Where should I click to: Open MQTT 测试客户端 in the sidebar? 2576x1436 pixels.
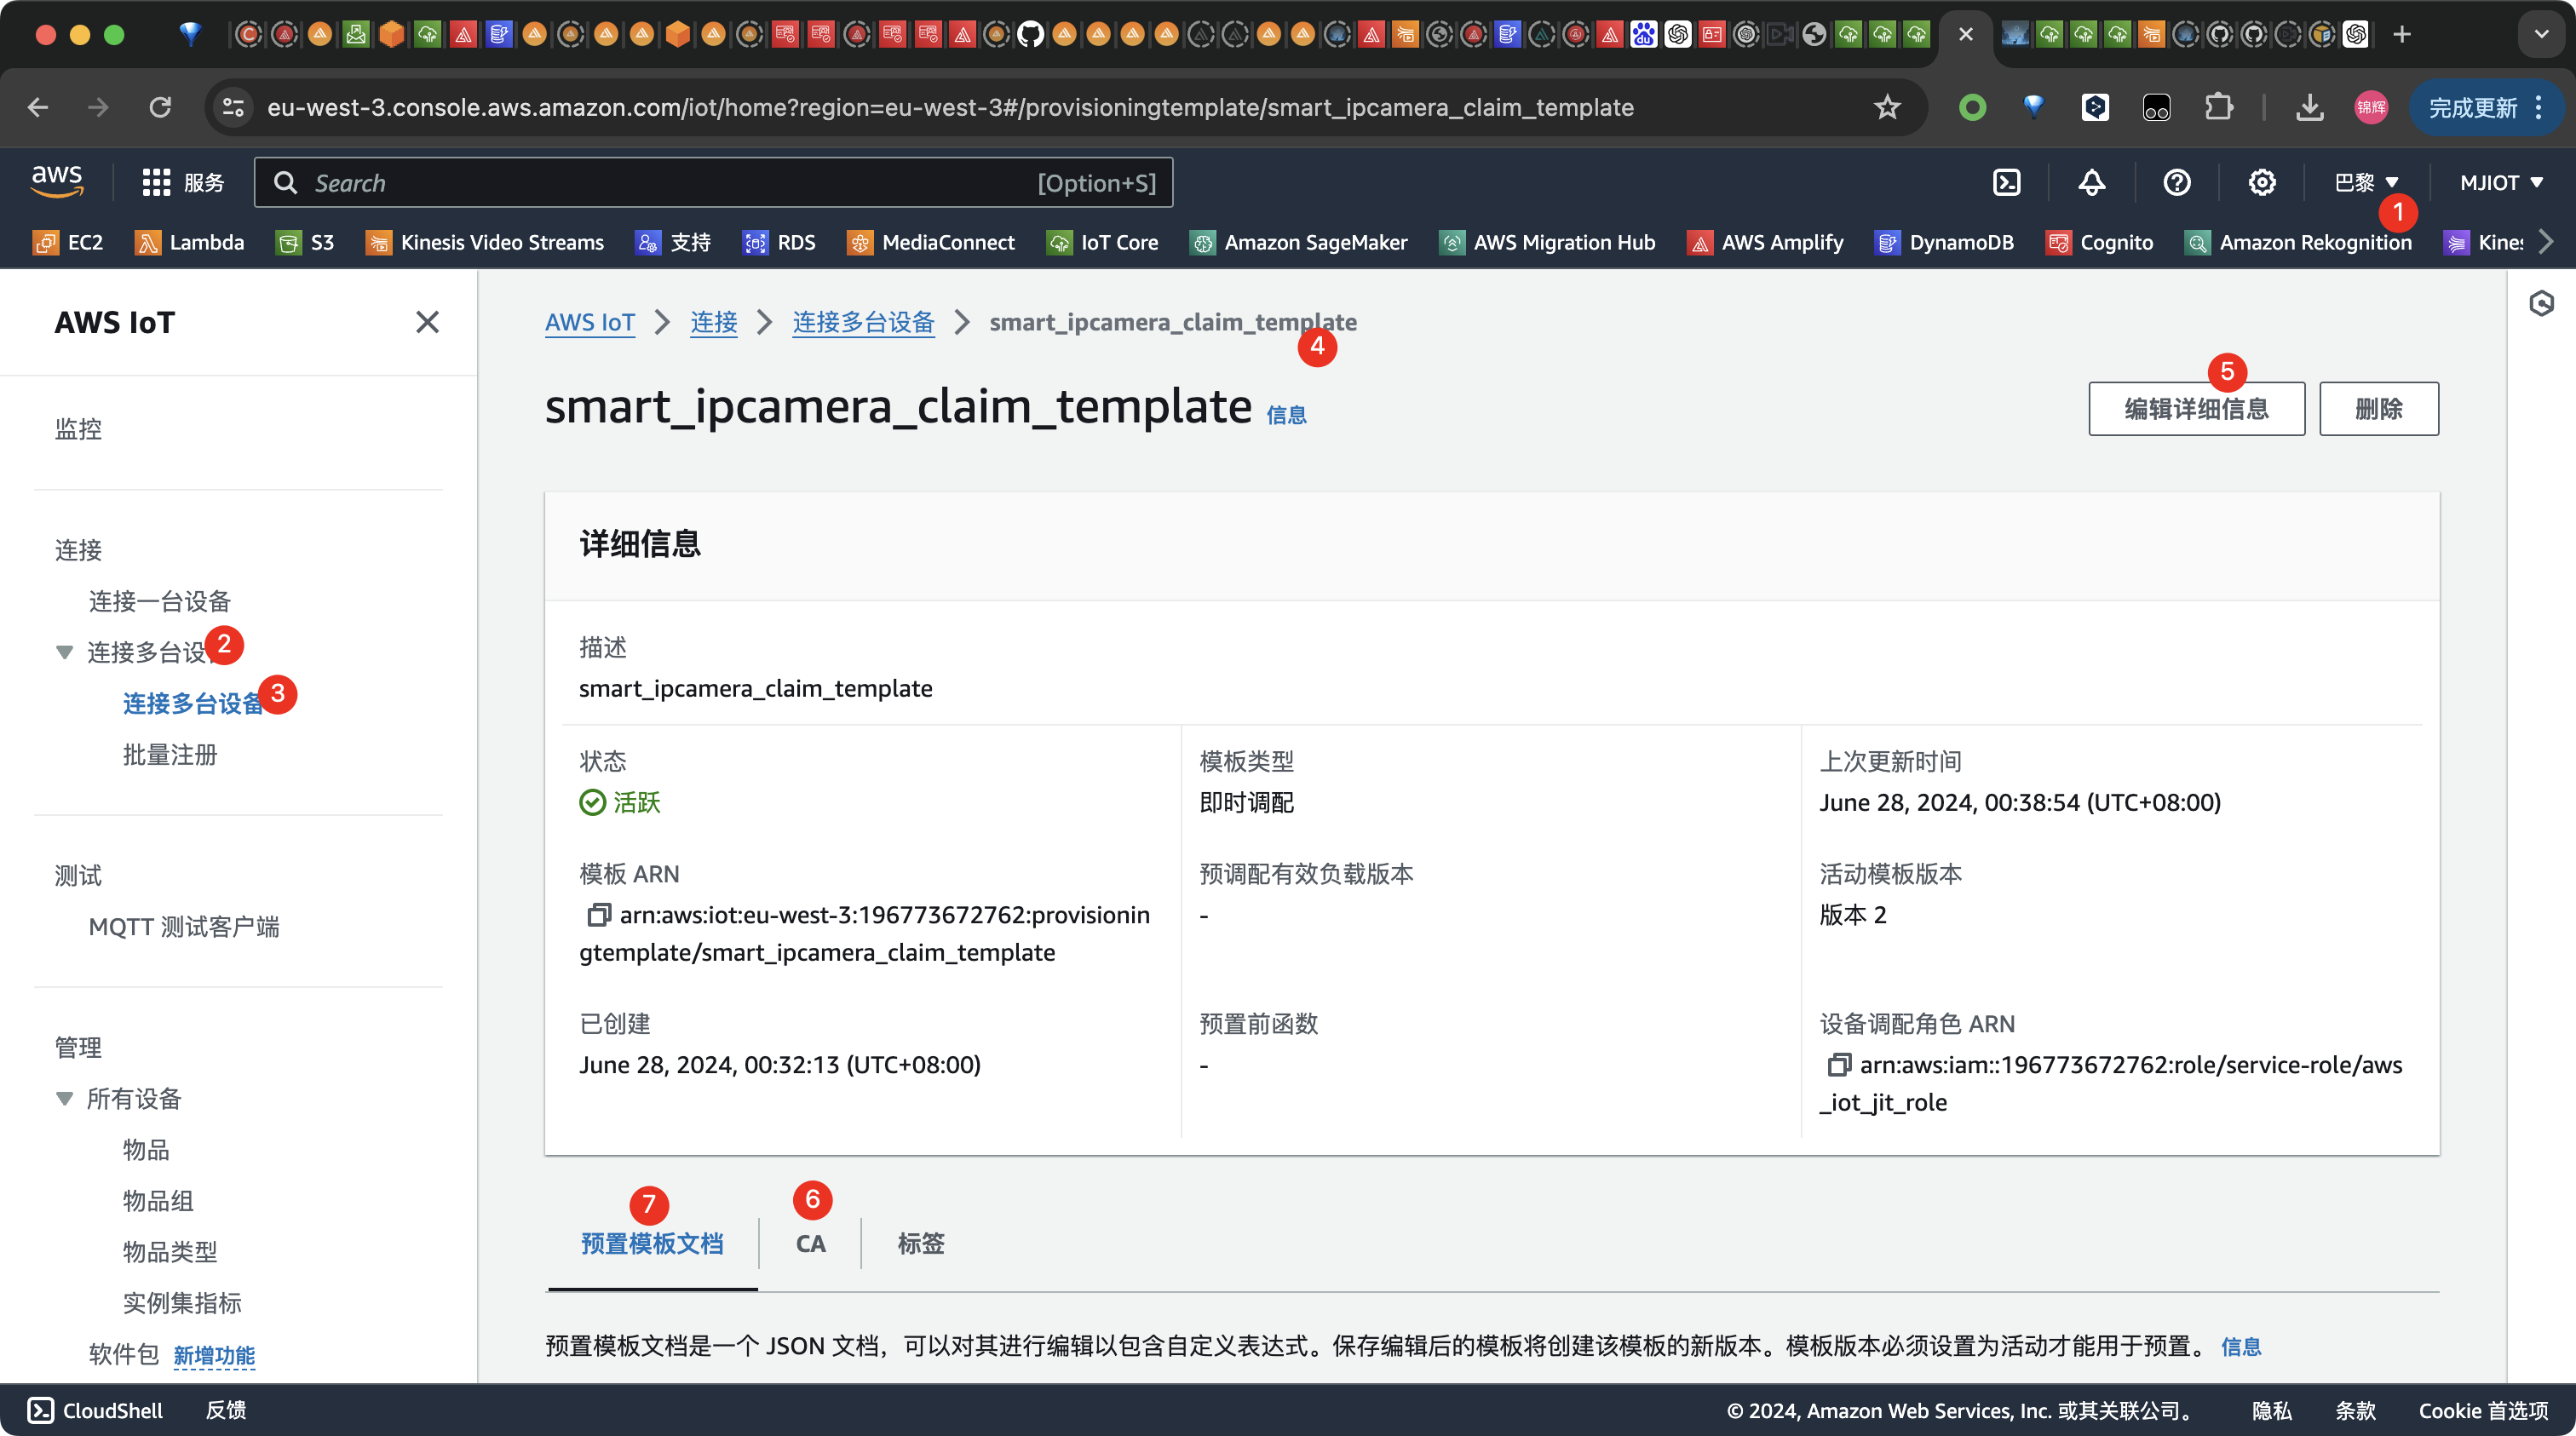[184, 926]
